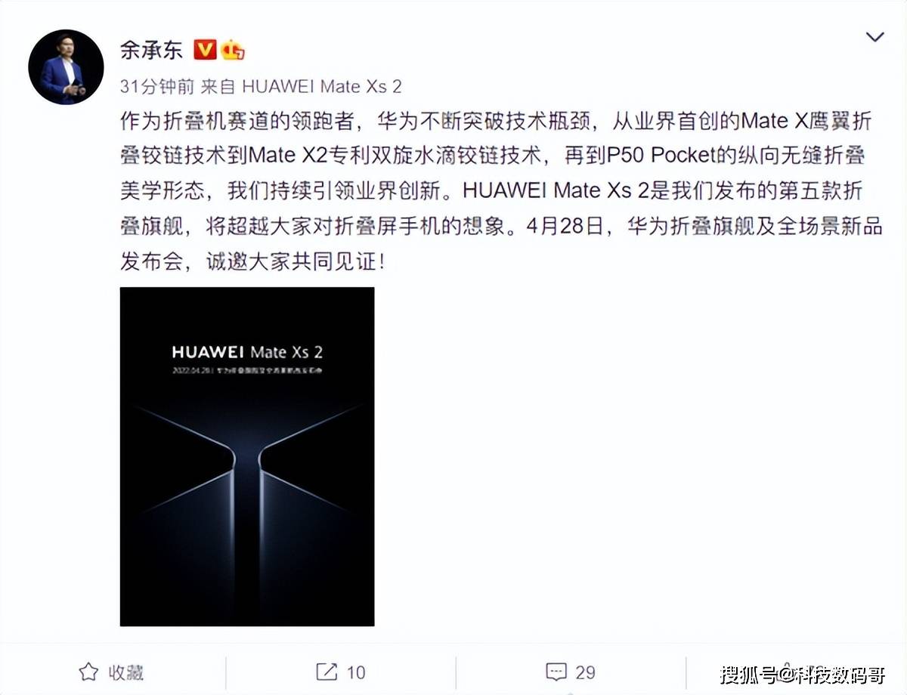The image size is (907, 695).
Task: Click the HUAWEI Mate Xs 2 poster title
Action: point(247,352)
